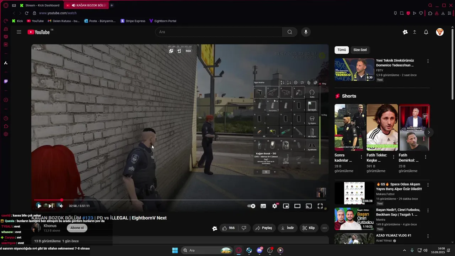This screenshot has height=256, width=455.
Task: Open browser extensions puzzle icon
Action: (x=430, y=13)
